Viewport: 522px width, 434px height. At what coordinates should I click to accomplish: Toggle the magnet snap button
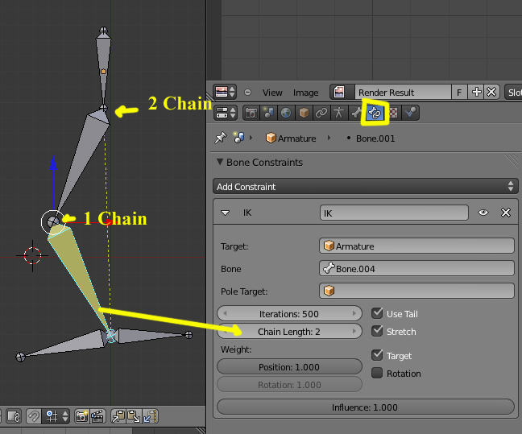coord(34,416)
